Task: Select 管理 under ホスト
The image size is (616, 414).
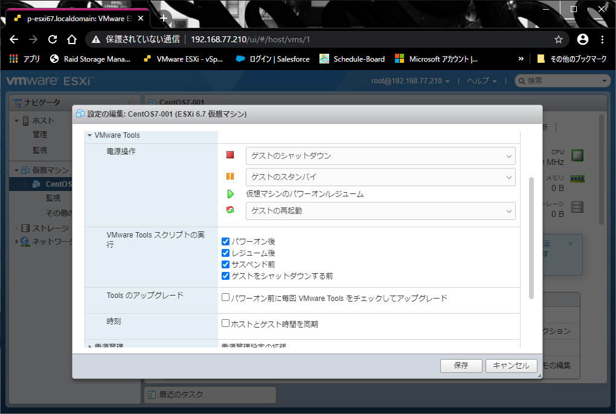Action: pos(40,134)
